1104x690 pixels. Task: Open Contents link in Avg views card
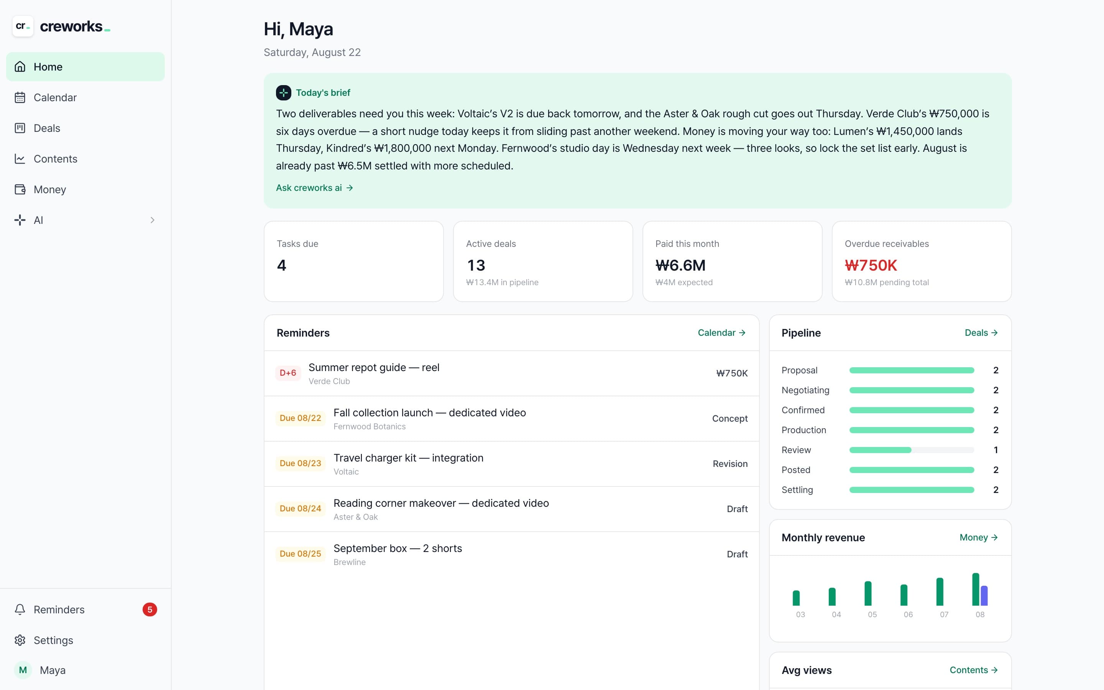point(974,669)
